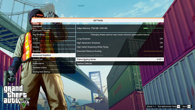This screenshot has width=195, height=110.
Task: Click the Tab key icon for benchmarks
Action: [x=178, y=106]
